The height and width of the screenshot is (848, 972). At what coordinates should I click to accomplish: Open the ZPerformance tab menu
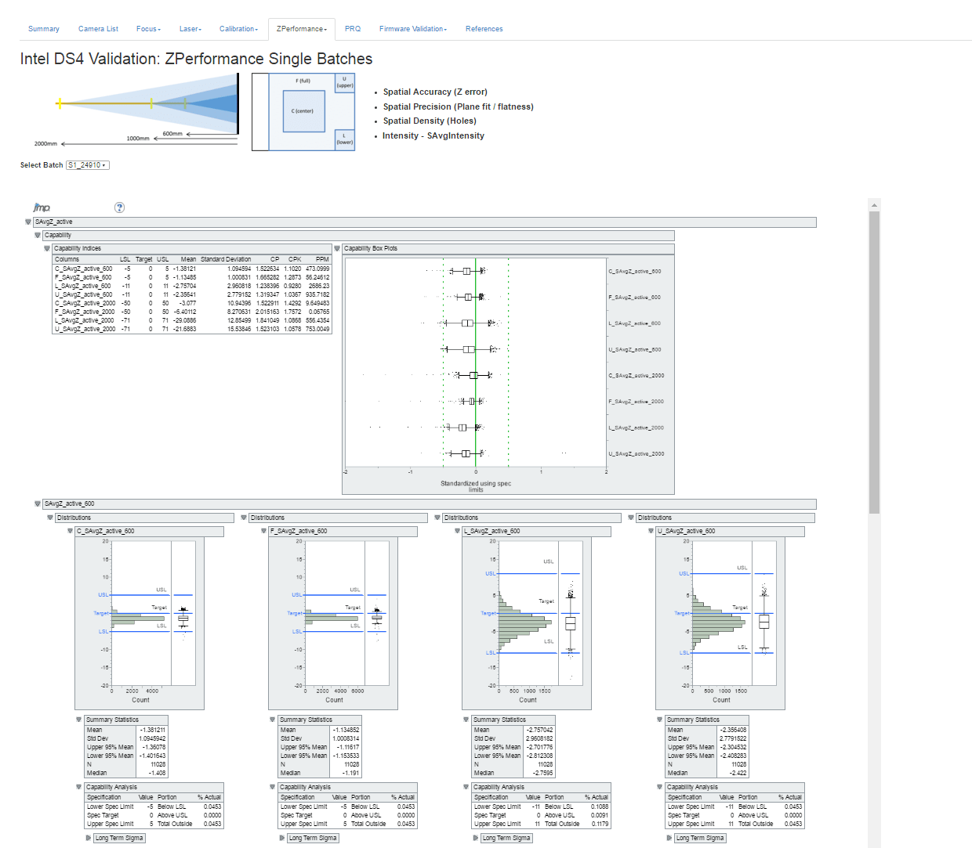(x=302, y=29)
